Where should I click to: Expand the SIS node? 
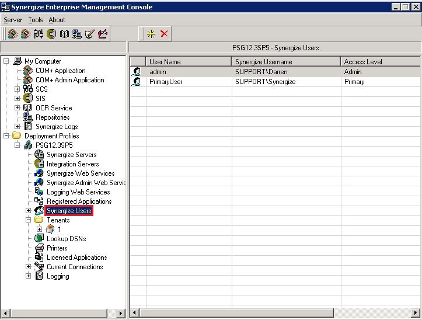[x=18, y=99]
